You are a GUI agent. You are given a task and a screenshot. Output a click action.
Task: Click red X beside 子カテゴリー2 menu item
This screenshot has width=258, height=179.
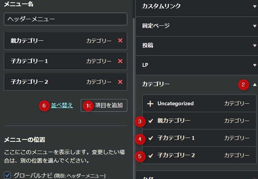pos(120,82)
